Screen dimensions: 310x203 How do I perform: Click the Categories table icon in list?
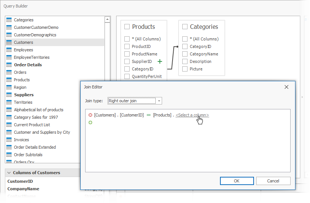pyautogui.click(x=9, y=20)
